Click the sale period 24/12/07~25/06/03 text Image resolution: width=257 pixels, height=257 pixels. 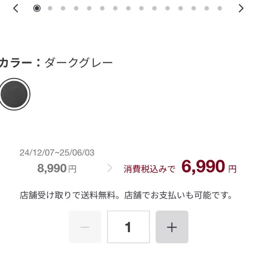tap(57, 153)
